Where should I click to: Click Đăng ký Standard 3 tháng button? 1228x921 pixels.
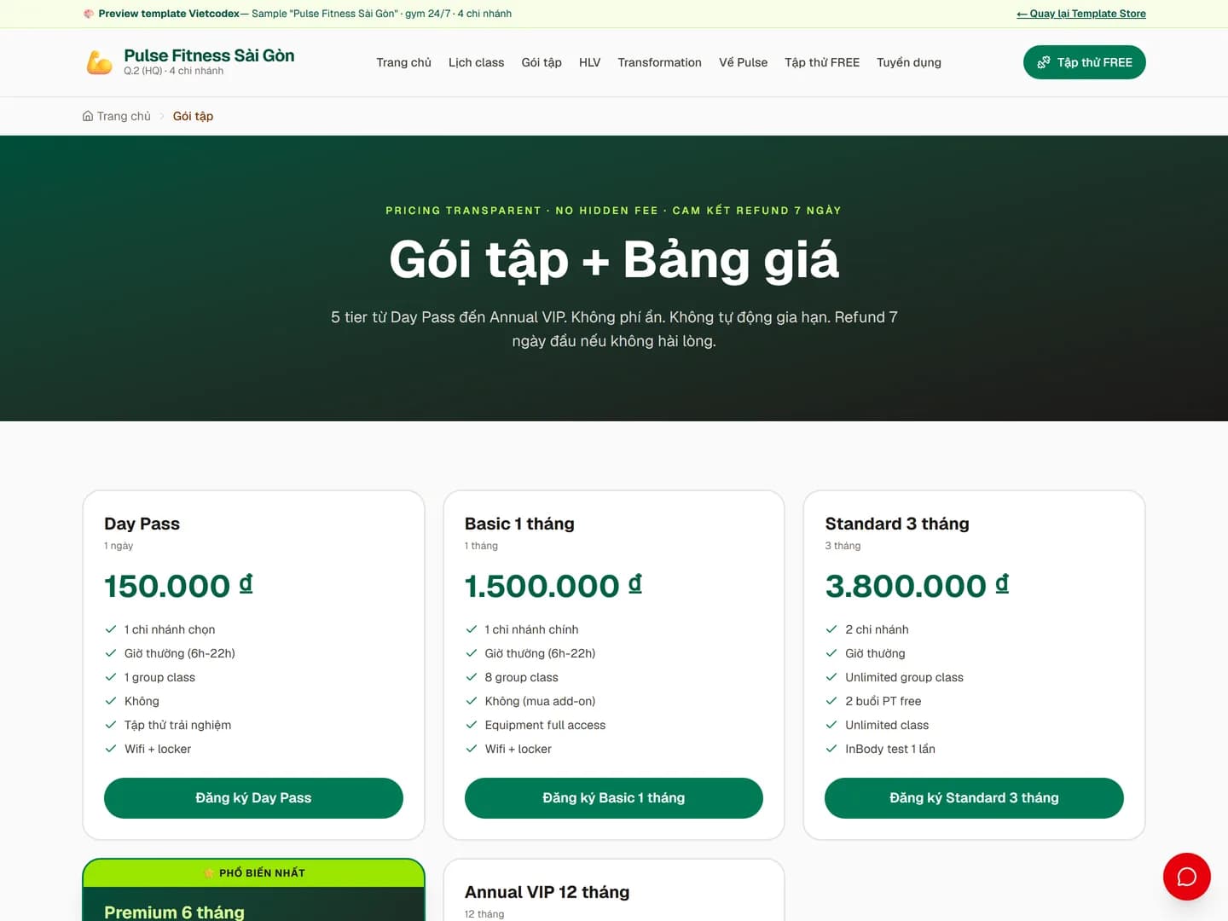pyautogui.click(x=974, y=798)
